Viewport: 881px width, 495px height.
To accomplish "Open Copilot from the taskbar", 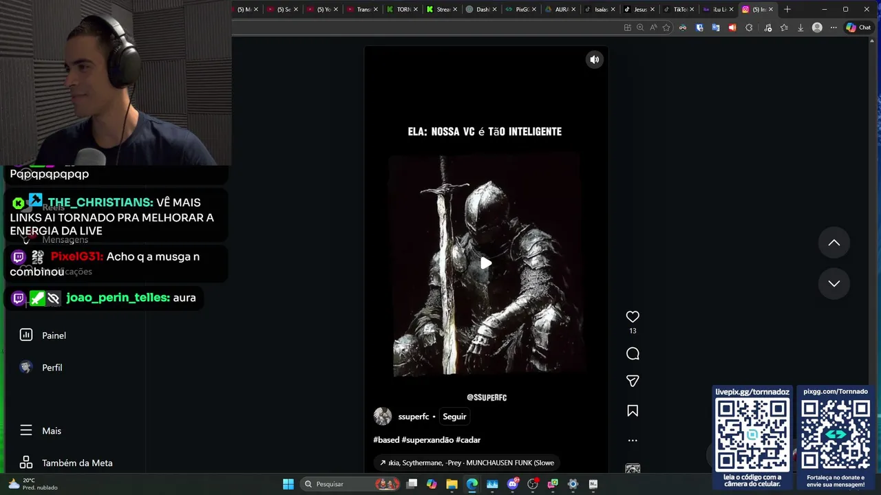I will click(432, 484).
